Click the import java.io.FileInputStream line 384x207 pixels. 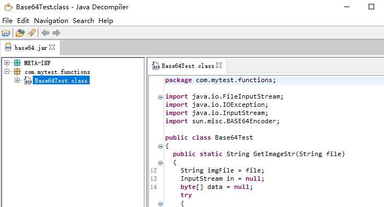click(x=224, y=96)
